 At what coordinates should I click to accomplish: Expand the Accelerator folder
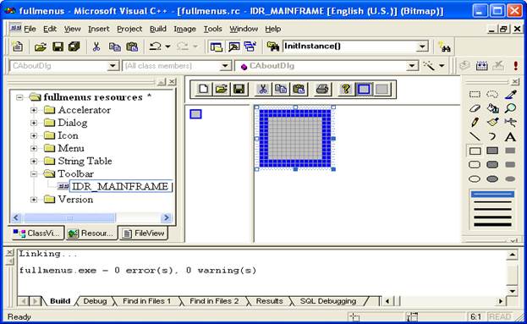[x=34, y=110]
